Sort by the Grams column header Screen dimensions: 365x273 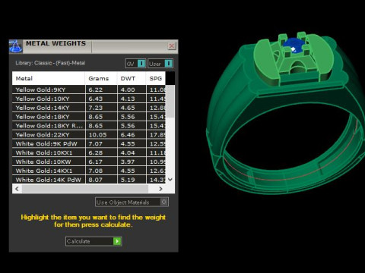pyautogui.click(x=101, y=78)
